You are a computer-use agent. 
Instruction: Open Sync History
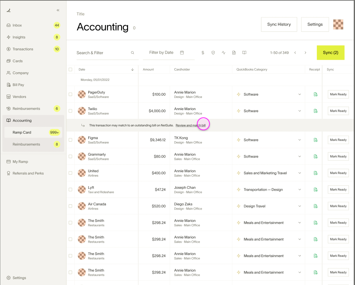pos(279,24)
